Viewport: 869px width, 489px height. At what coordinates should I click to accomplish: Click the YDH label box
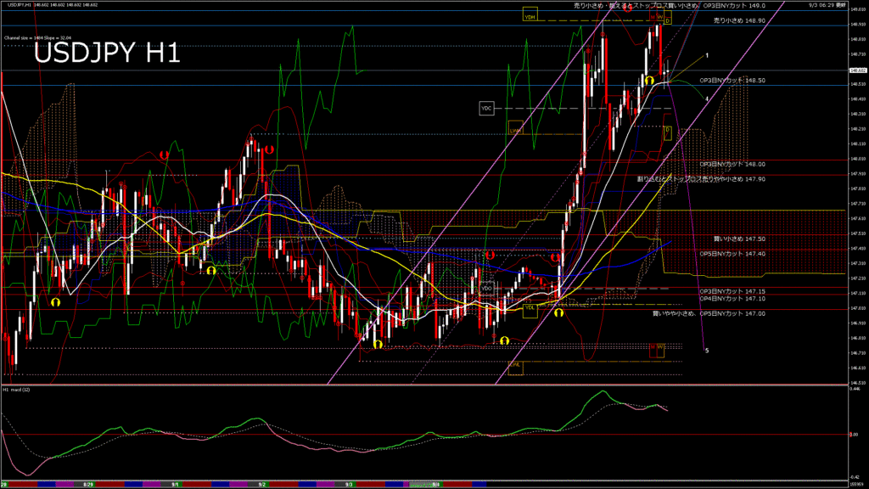click(530, 17)
